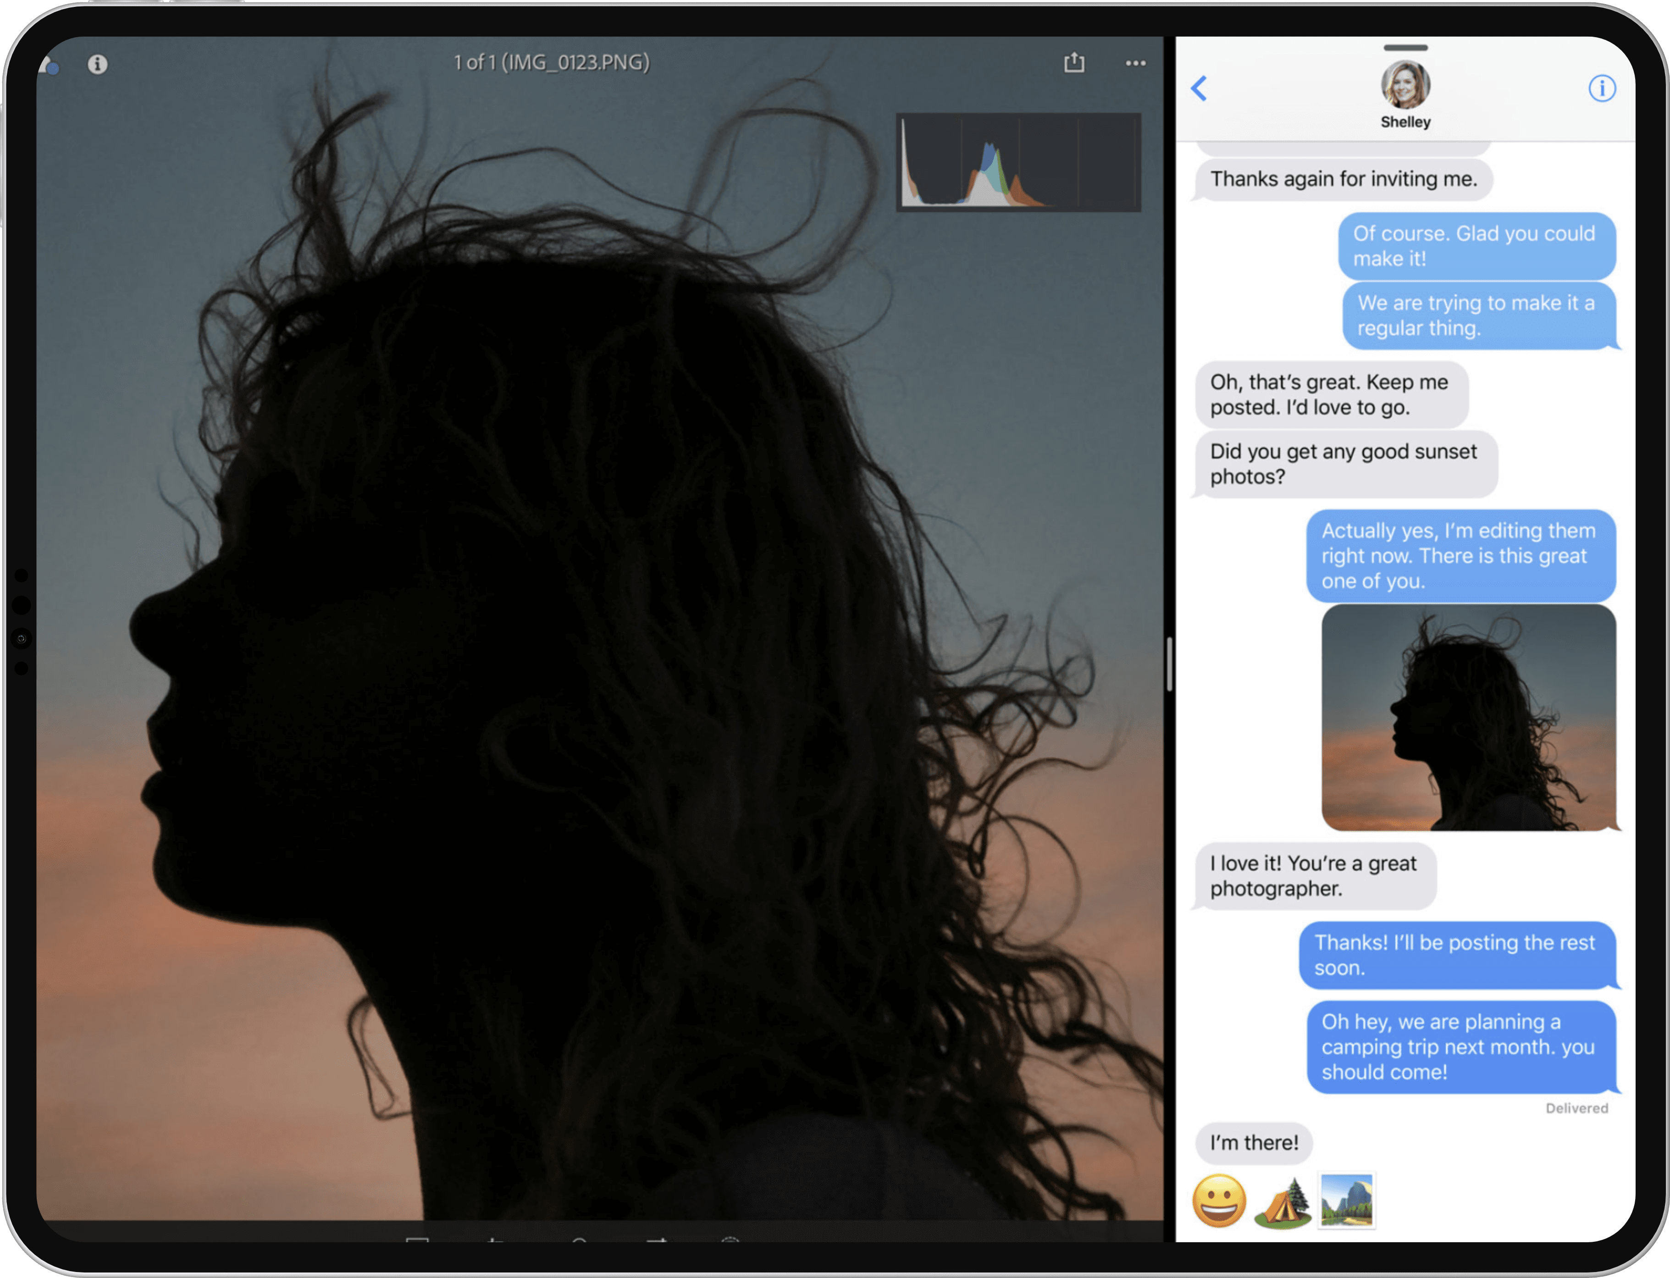The height and width of the screenshot is (1278, 1670).
Task: Share the IMG_0123.PNG photo
Action: [x=1074, y=62]
